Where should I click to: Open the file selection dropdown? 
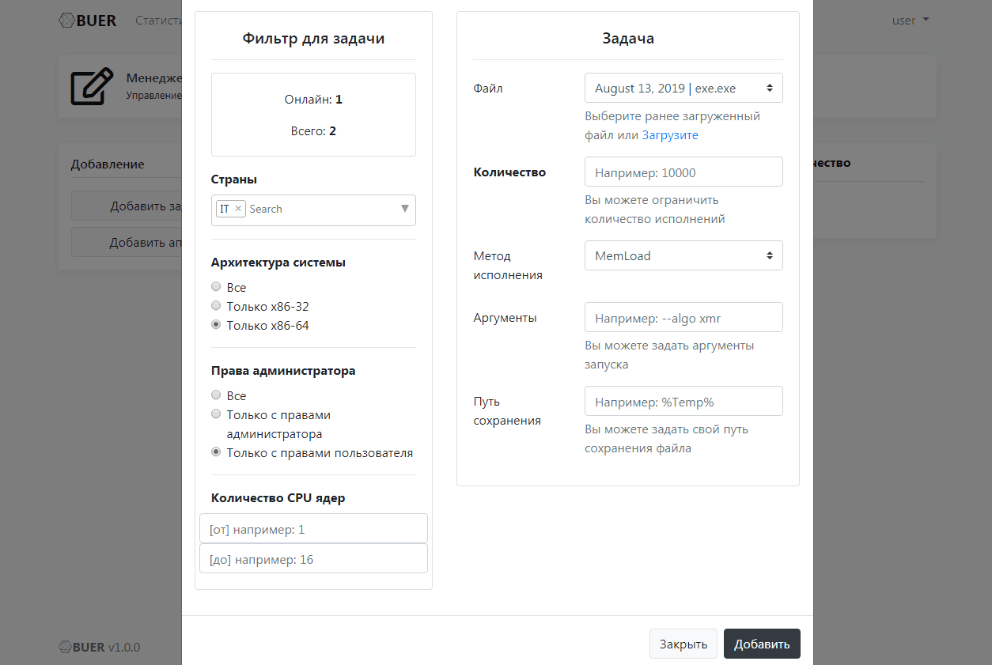tap(683, 89)
